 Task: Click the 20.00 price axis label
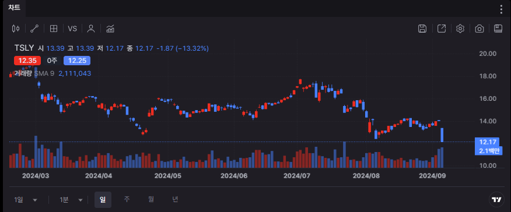[x=488, y=54]
